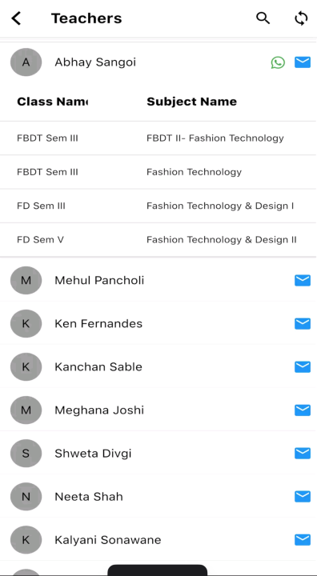Email Shweta Divgi via envelope icon
The height and width of the screenshot is (576, 317).
click(x=303, y=454)
